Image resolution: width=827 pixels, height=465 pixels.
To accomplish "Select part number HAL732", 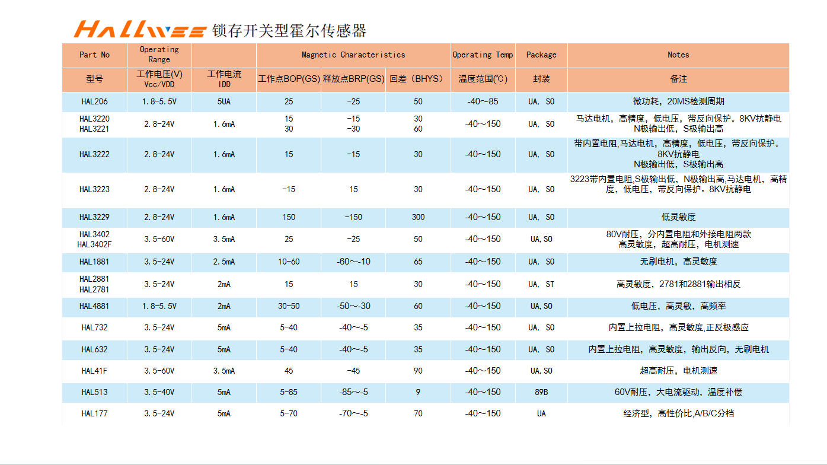I will pyautogui.click(x=95, y=327).
